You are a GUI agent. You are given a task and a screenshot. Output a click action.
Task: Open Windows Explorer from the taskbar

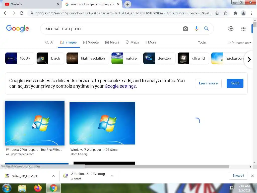point(22,188)
